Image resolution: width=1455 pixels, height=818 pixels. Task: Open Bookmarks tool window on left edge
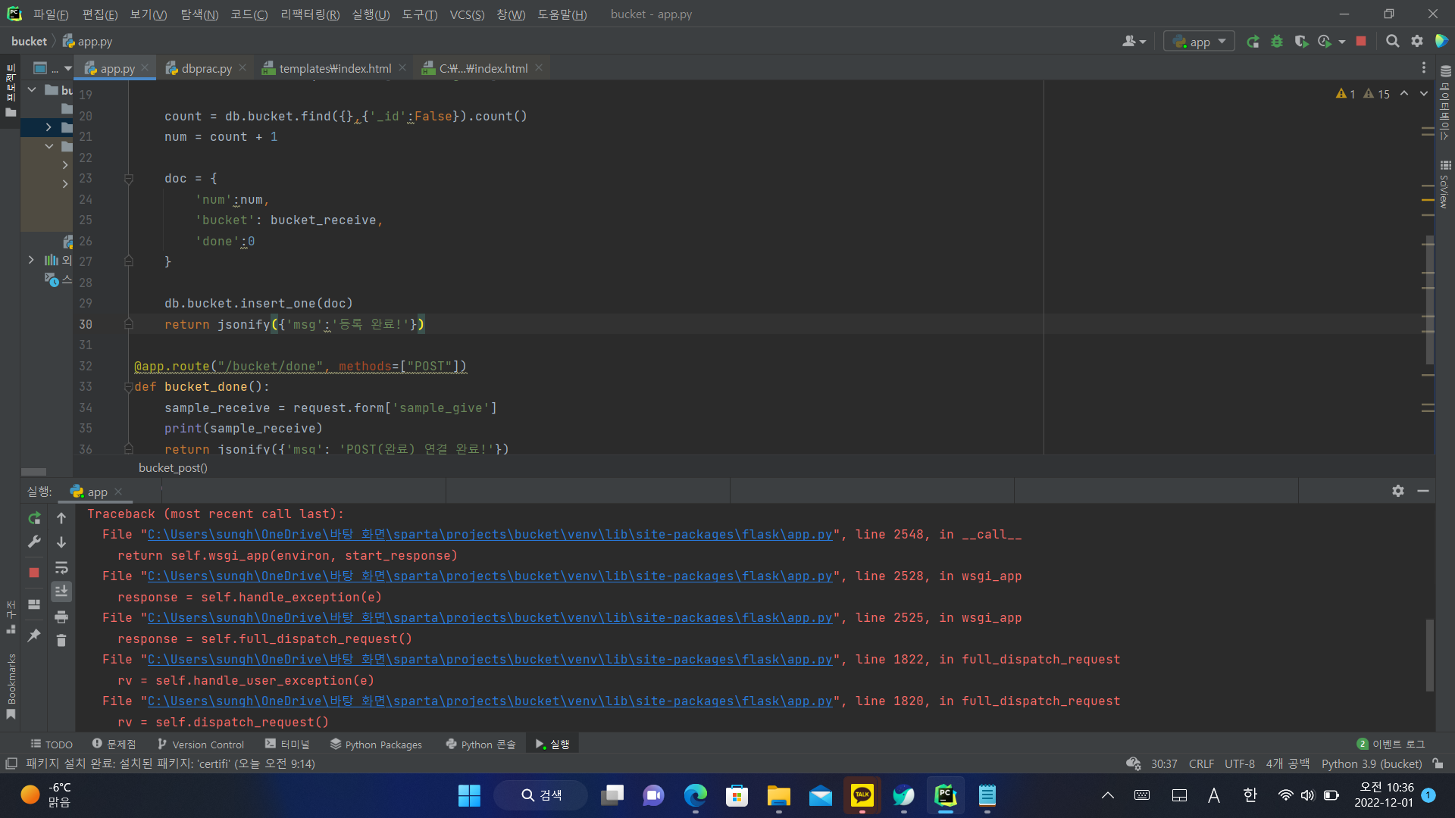click(11, 688)
